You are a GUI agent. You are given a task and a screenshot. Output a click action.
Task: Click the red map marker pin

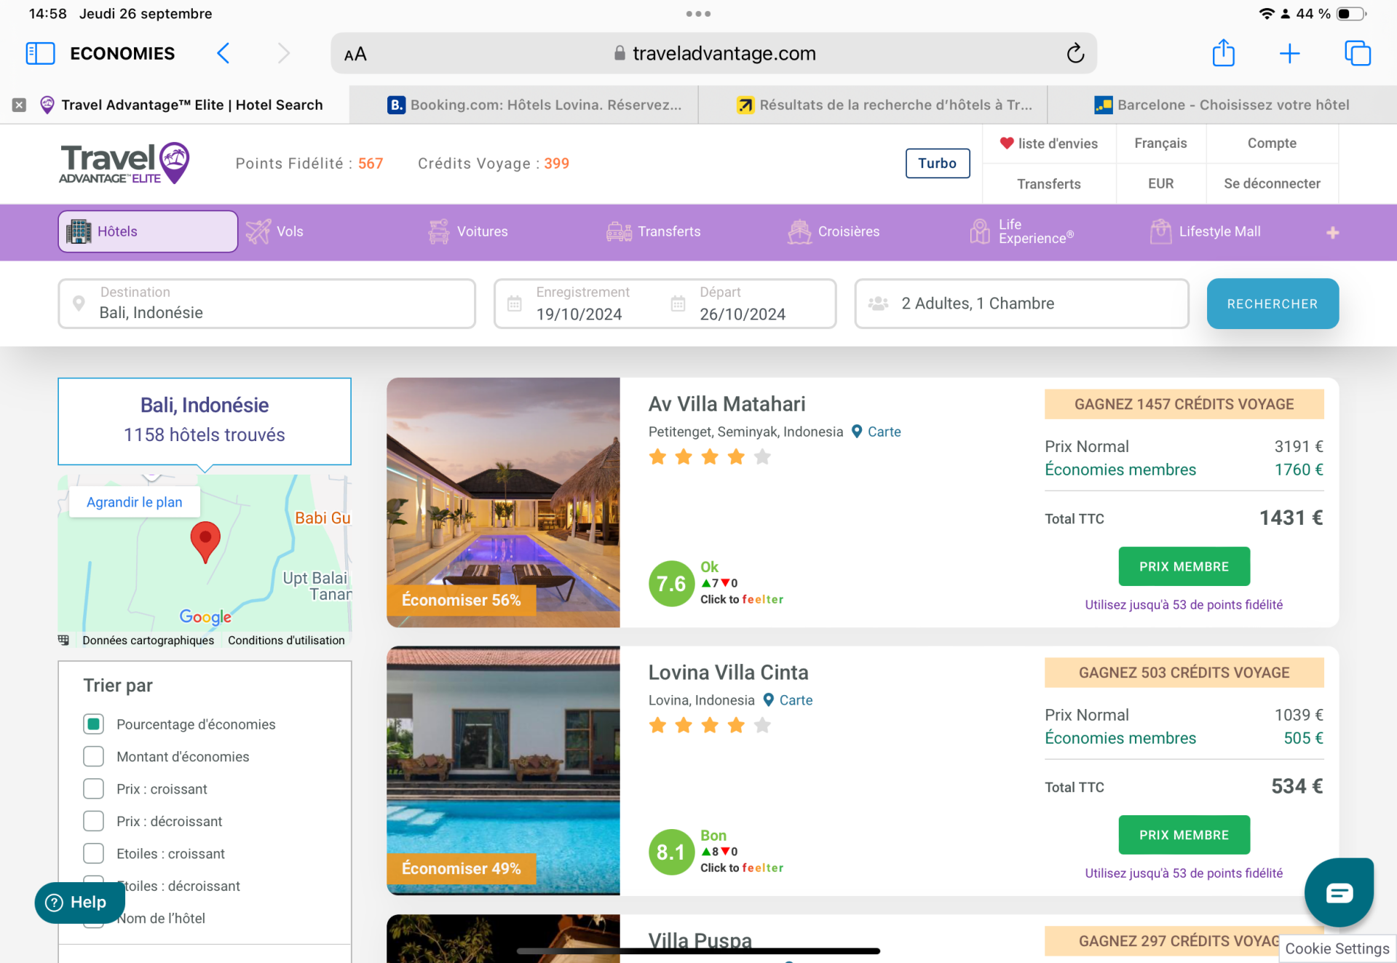point(205,542)
